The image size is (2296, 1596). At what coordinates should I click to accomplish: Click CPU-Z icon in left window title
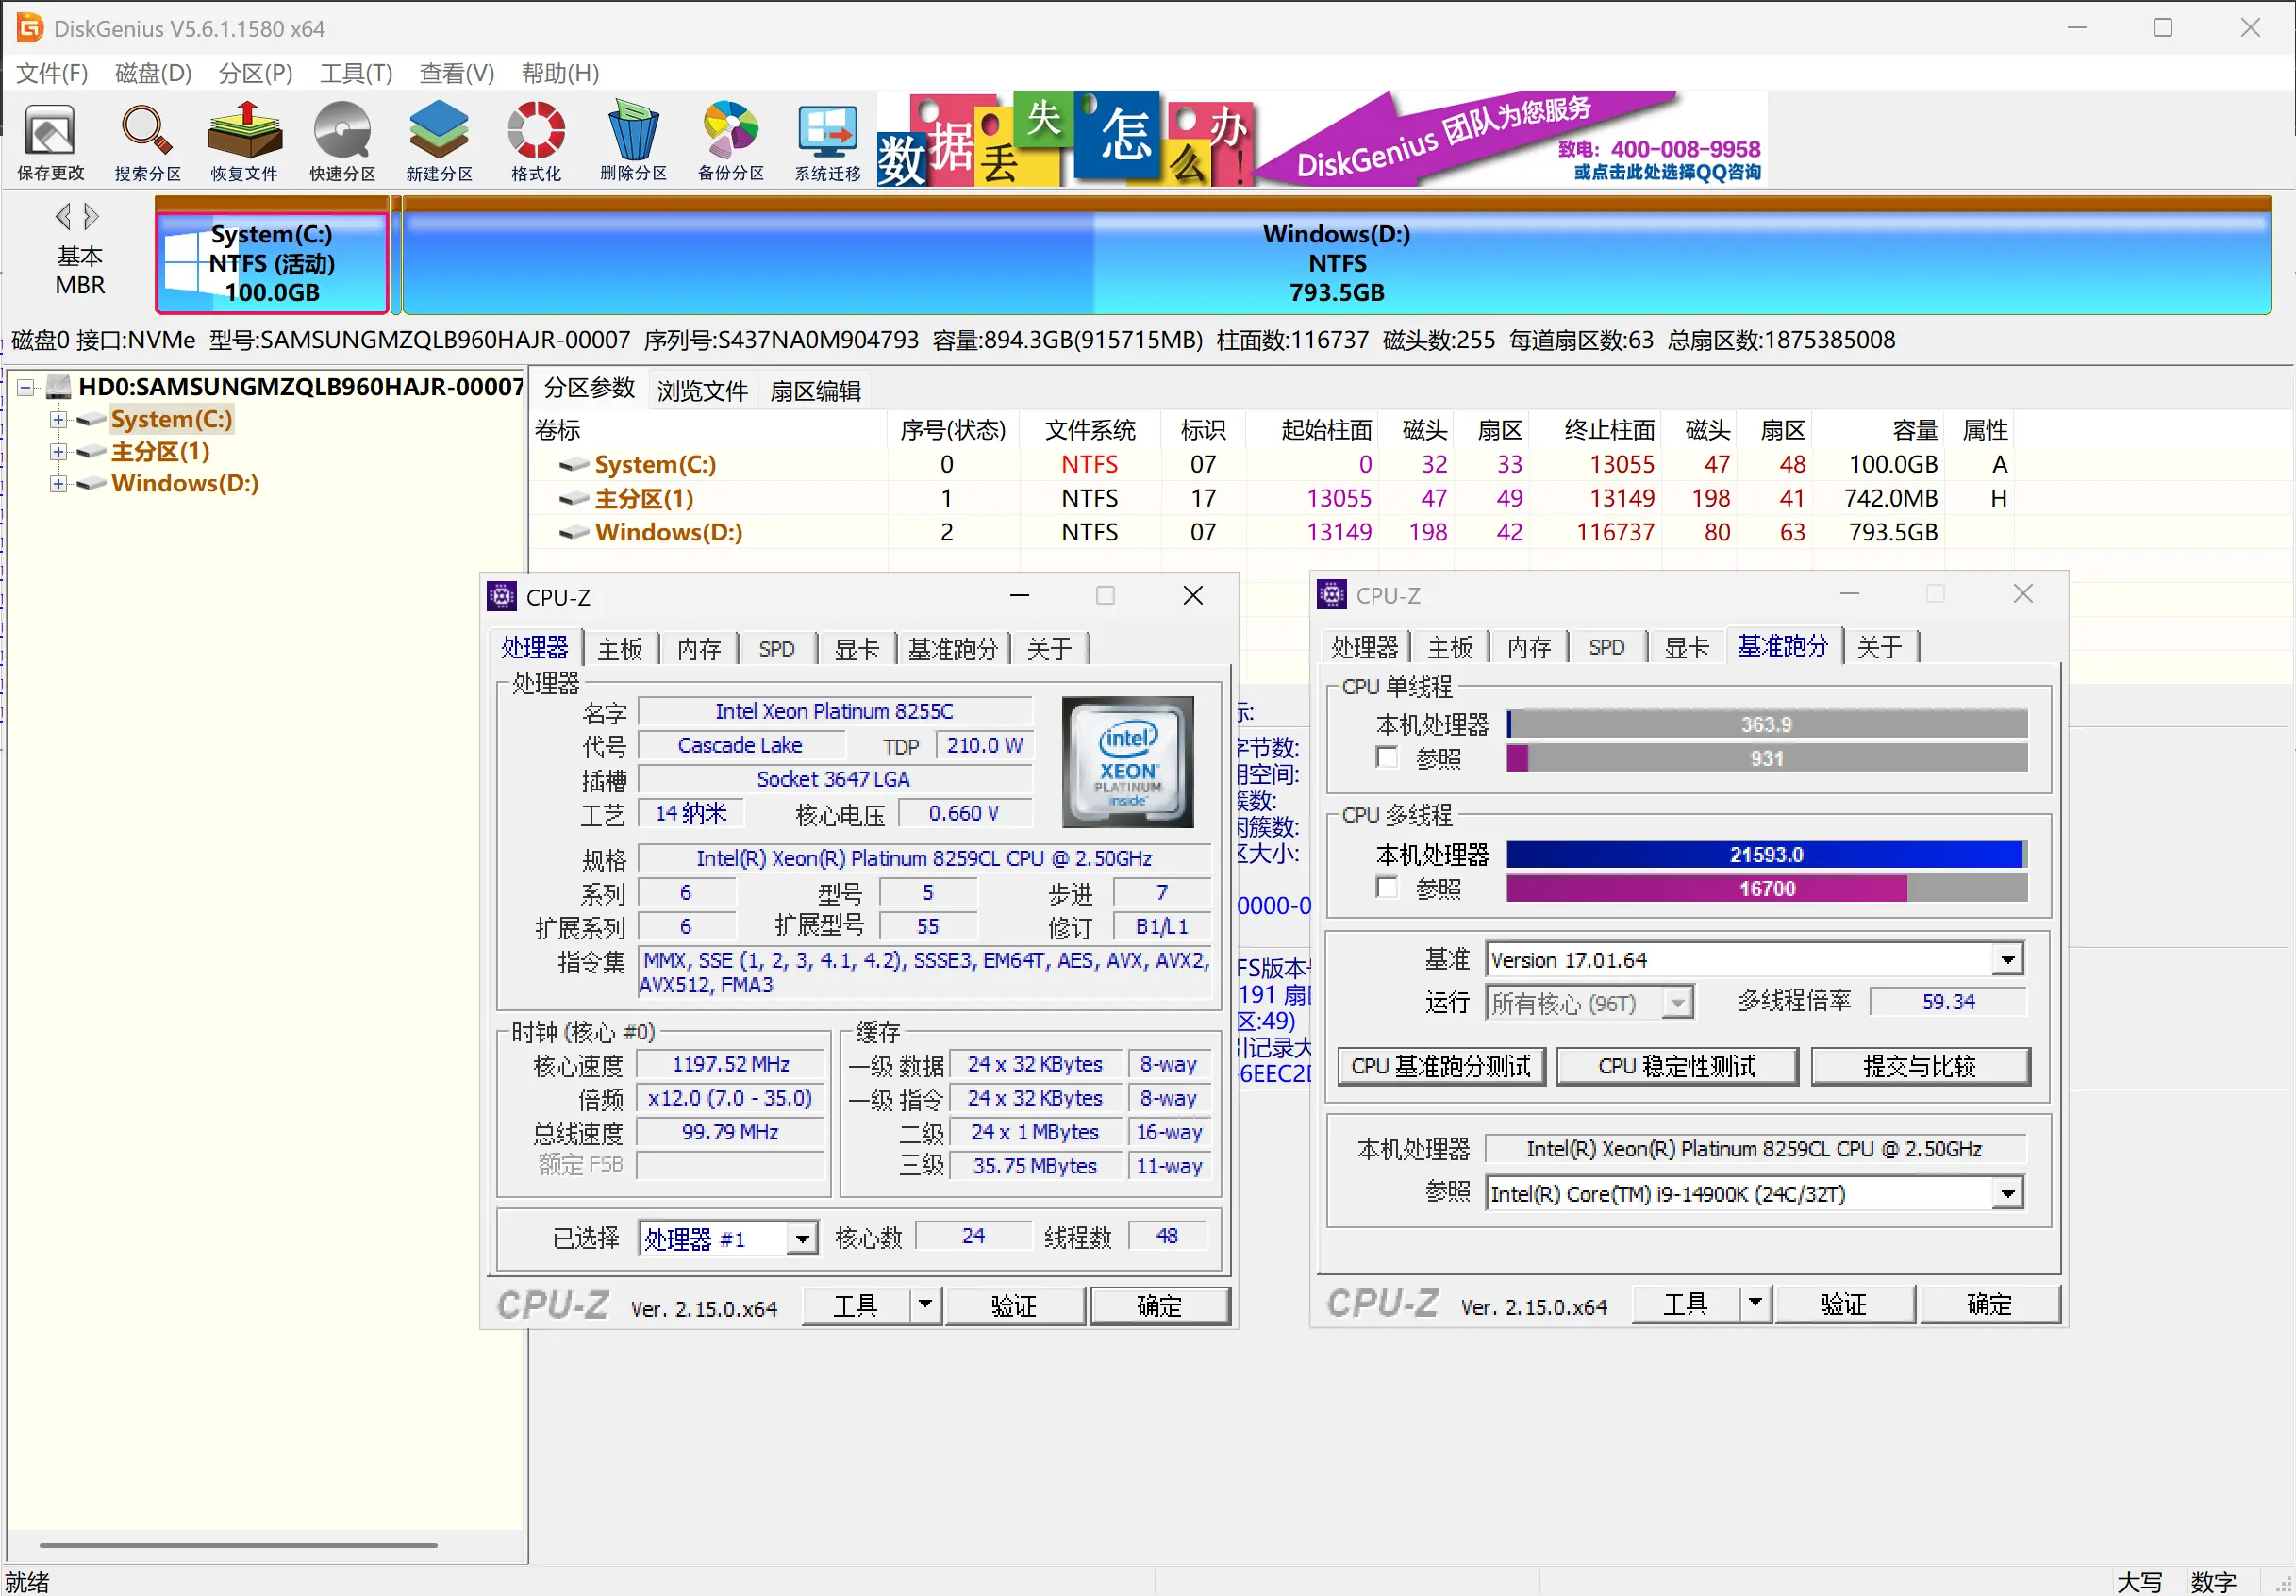(x=502, y=596)
